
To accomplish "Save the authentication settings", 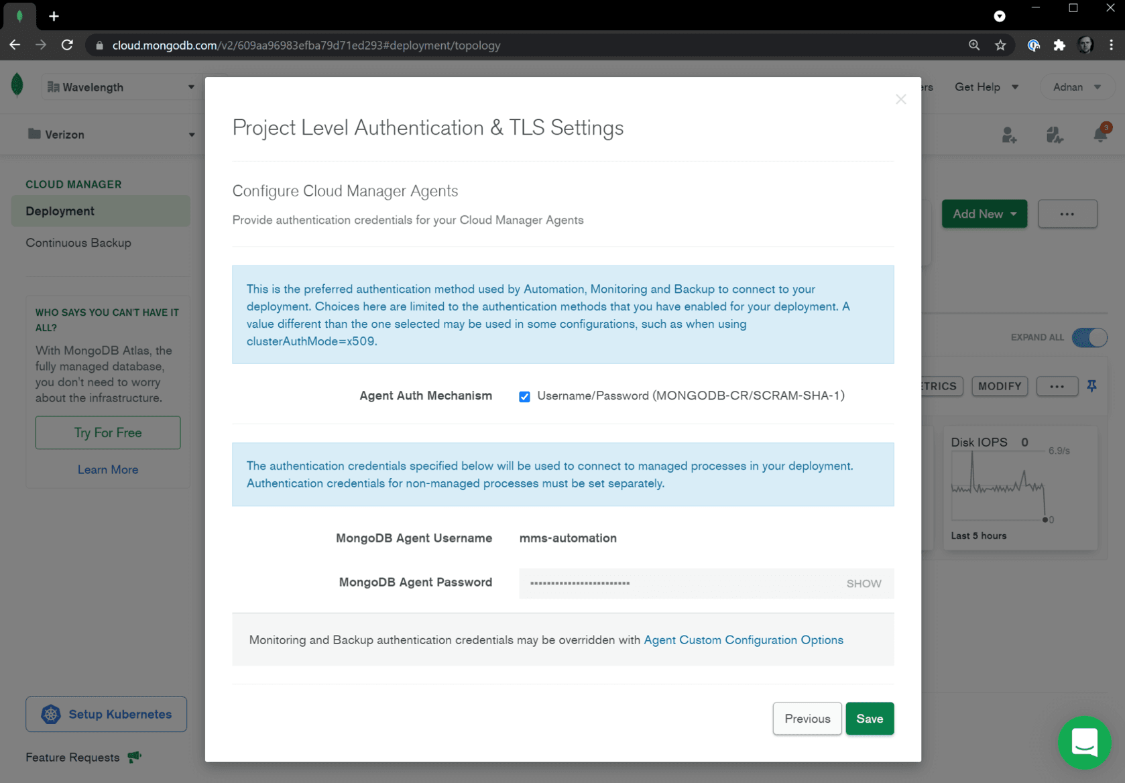I will pos(869,719).
